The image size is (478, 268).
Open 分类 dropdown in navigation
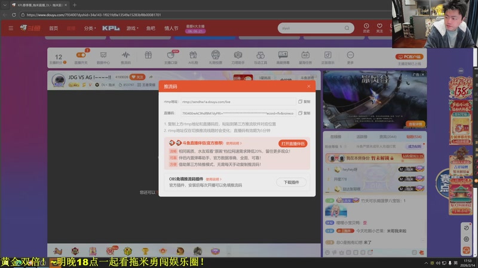90,28
